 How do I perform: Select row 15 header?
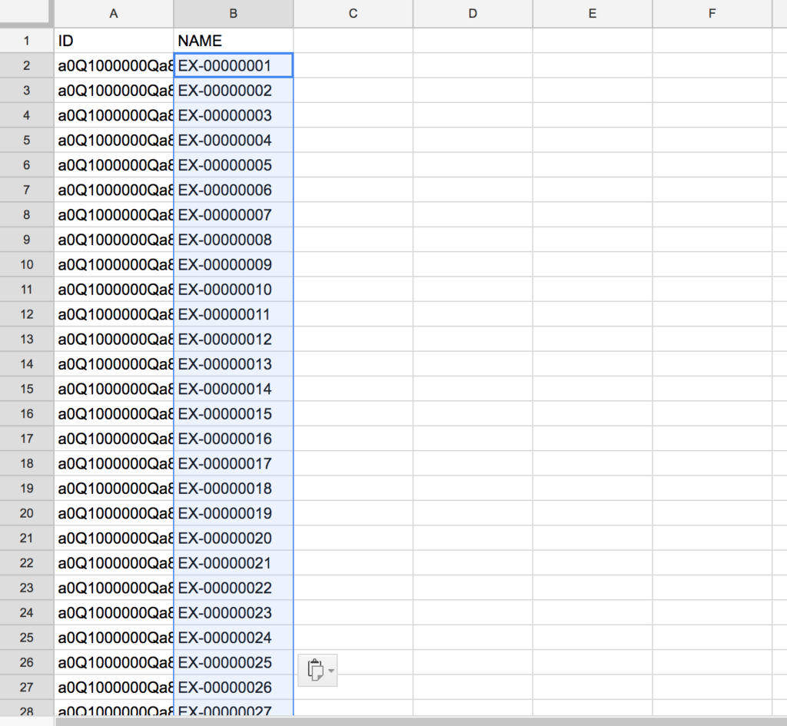[x=27, y=389]
